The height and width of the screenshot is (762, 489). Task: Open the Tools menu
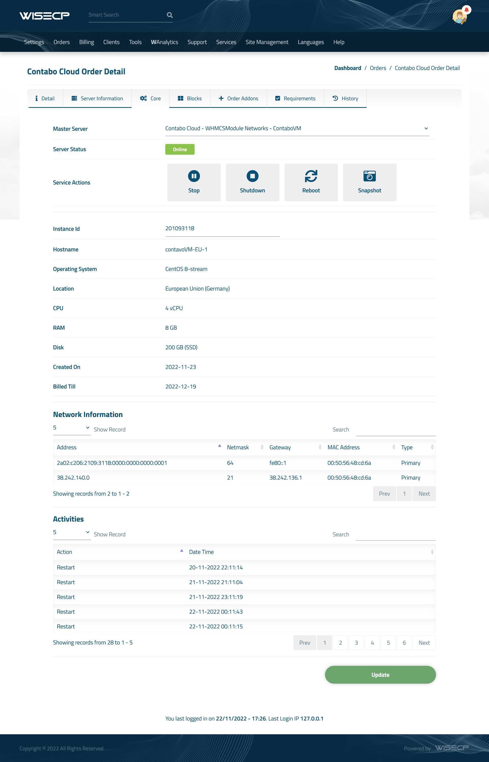[135, 42]
